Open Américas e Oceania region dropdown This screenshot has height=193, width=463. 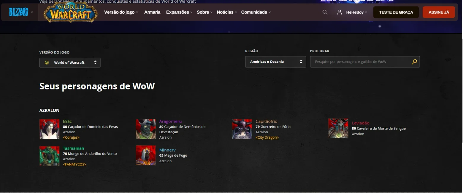tap(275, 62)
